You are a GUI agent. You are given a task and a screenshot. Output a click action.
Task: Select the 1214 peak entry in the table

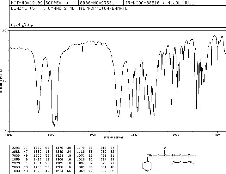click(x=63, y=171)
